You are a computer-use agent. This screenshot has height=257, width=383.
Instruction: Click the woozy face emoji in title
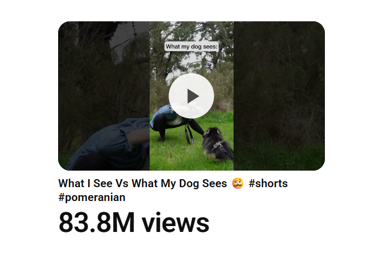coord(238,183)
